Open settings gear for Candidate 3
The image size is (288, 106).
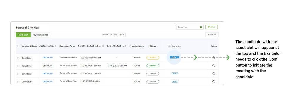click(213, 74)
